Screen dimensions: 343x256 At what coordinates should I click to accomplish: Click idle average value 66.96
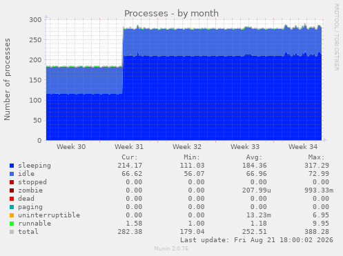pos(257,174)
